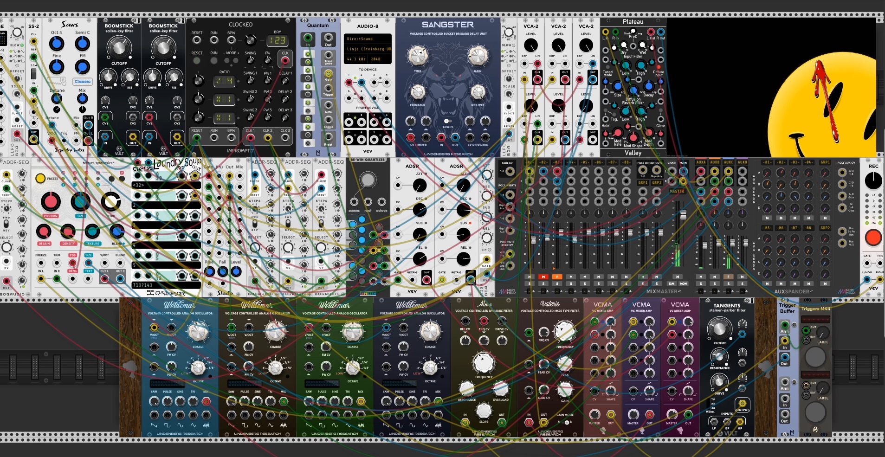Open the AUDIO-8 44.1 kHz sample rate selector

pyautogui.click(x=356, y=59)
